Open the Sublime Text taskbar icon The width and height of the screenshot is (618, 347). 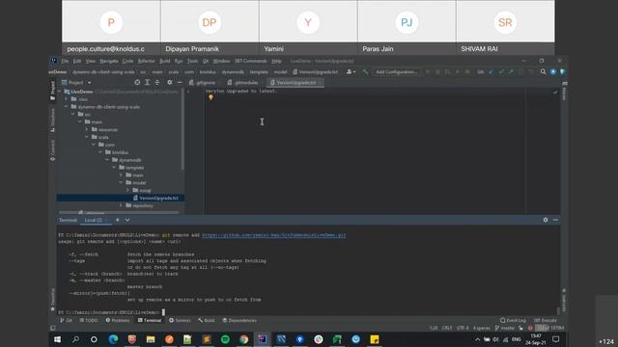tap(207, 339)
